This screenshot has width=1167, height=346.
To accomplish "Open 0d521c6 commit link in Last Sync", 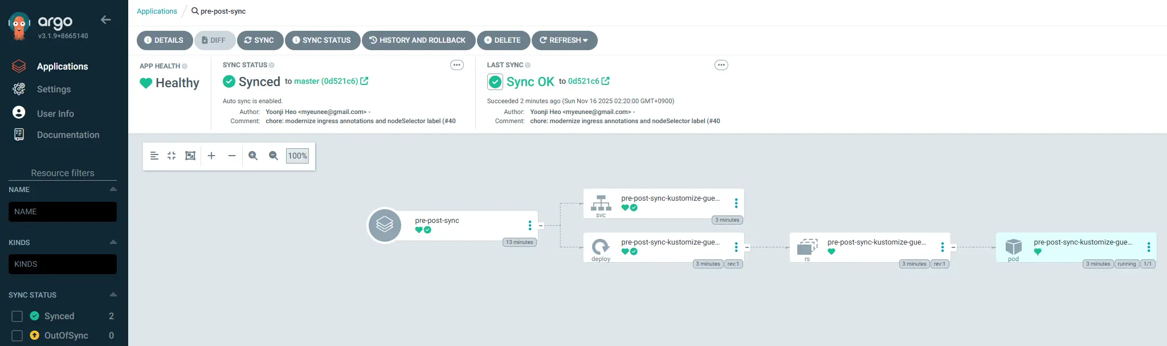I will [x=583, y=82].
